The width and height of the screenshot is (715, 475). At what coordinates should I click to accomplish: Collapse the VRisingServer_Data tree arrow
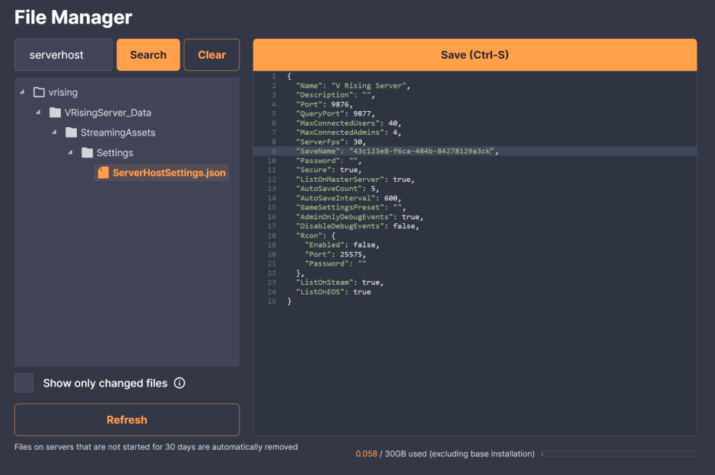[x=38, y=113]
